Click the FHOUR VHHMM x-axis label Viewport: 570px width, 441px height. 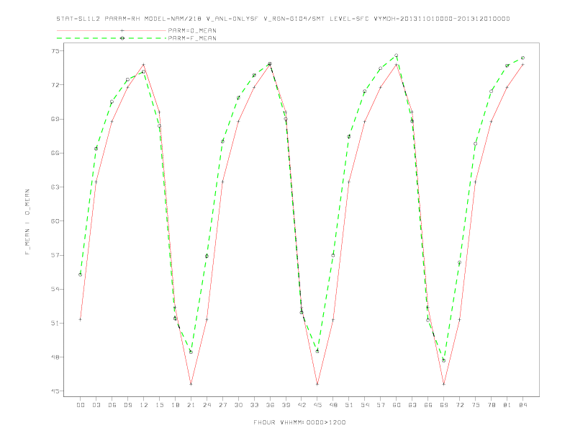coord(299,422)
